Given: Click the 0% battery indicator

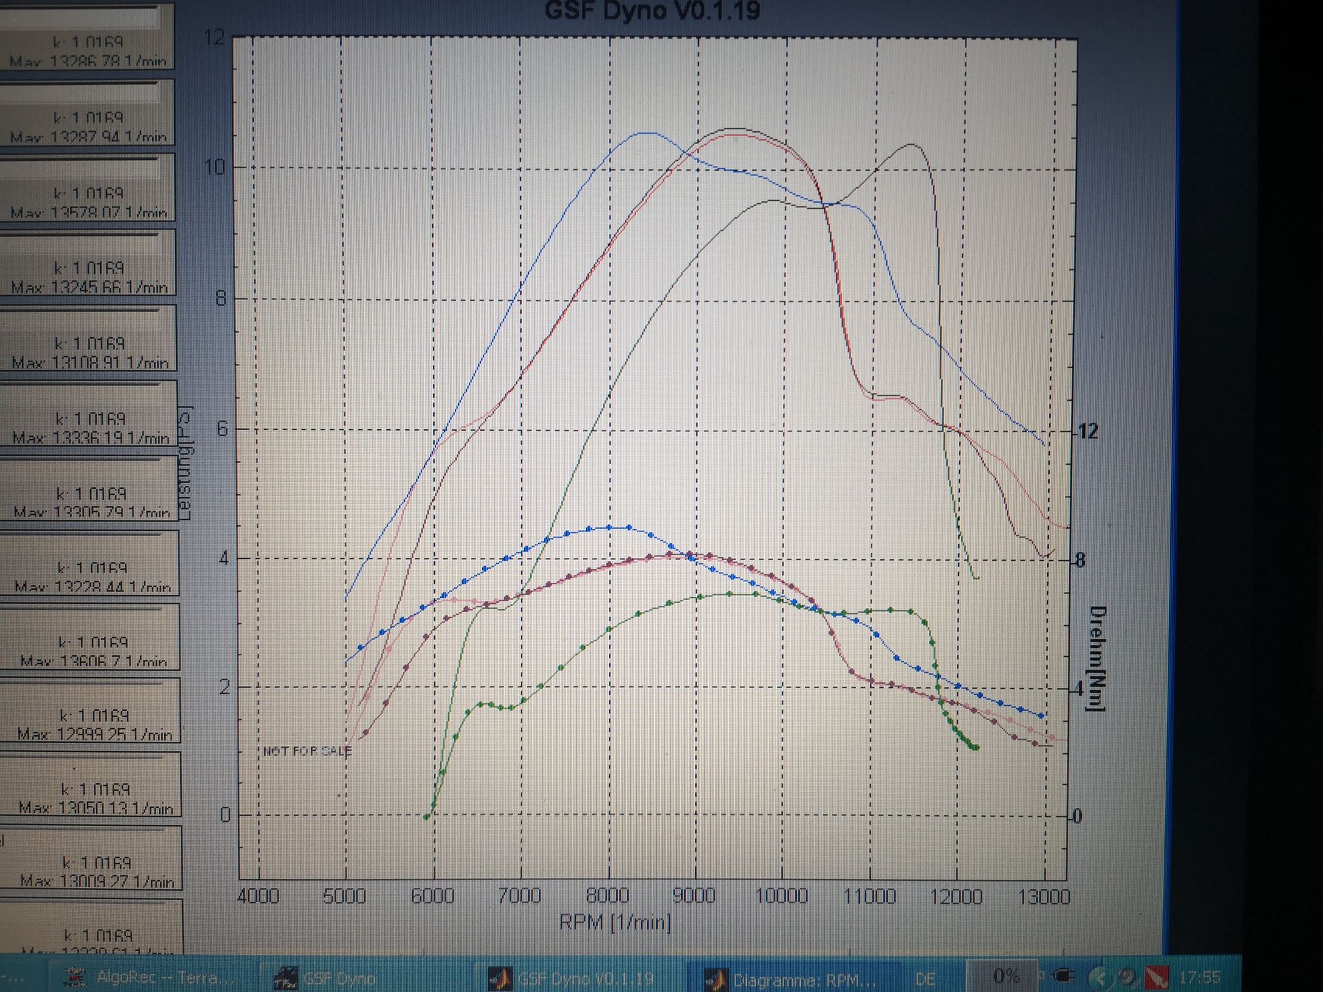Looking at the screenshot, I should click(1006, 976).
